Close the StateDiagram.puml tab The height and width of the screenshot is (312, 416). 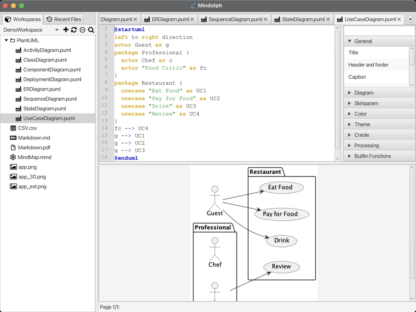(328, 19)
